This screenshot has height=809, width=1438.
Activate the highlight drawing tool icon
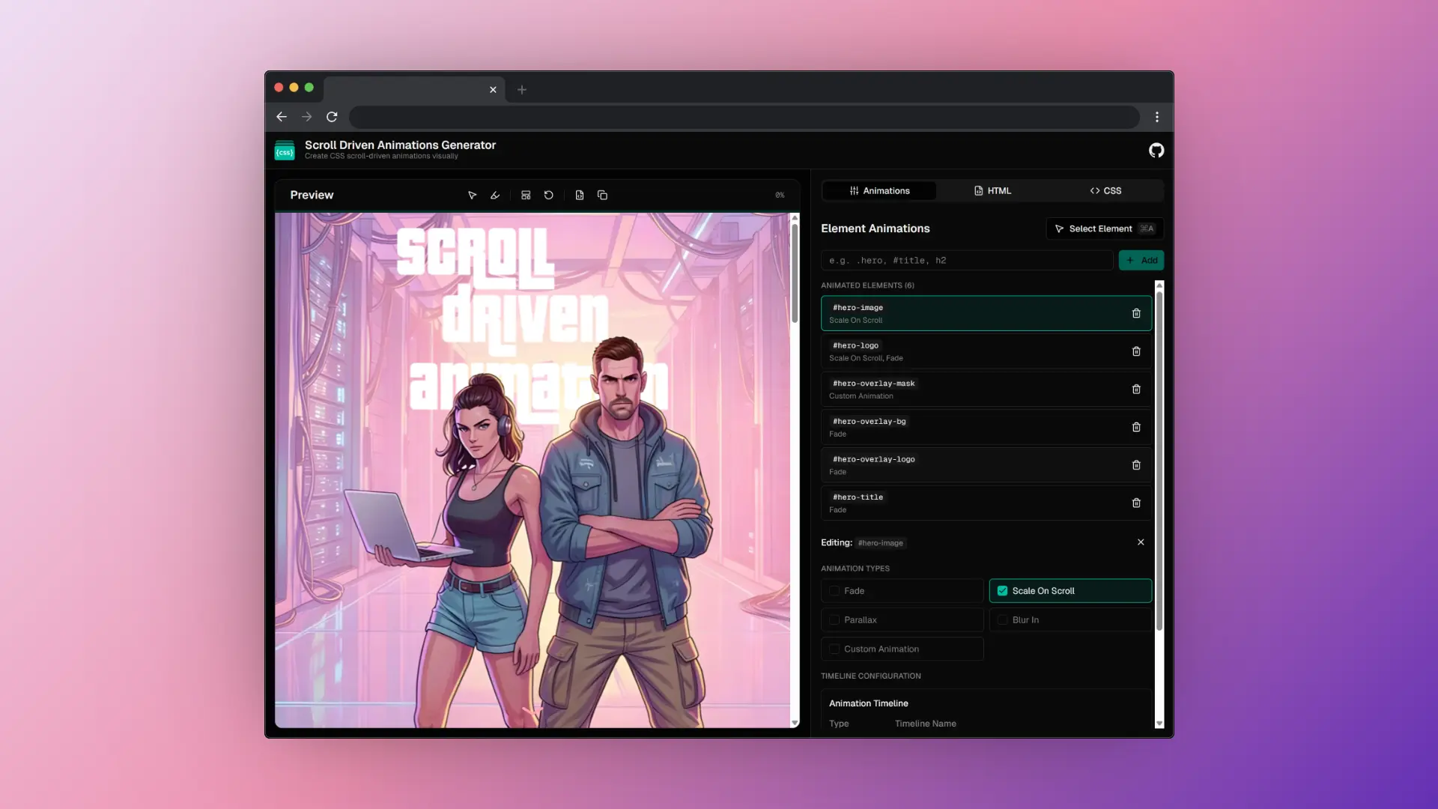coord(496,195)
